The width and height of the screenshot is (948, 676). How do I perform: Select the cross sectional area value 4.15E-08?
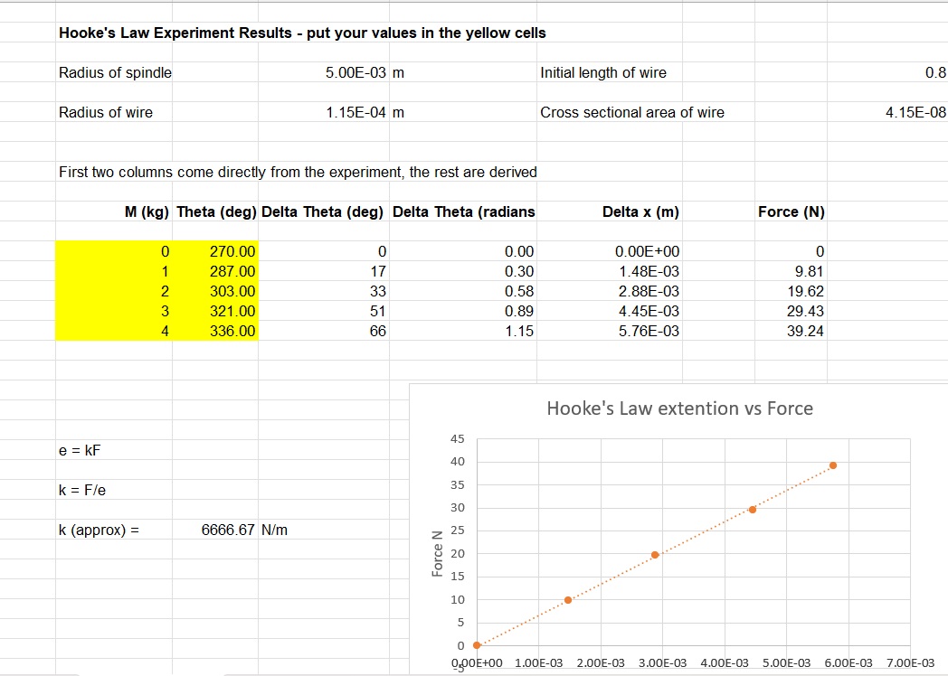pyautogui.click(x=915, y=113)
